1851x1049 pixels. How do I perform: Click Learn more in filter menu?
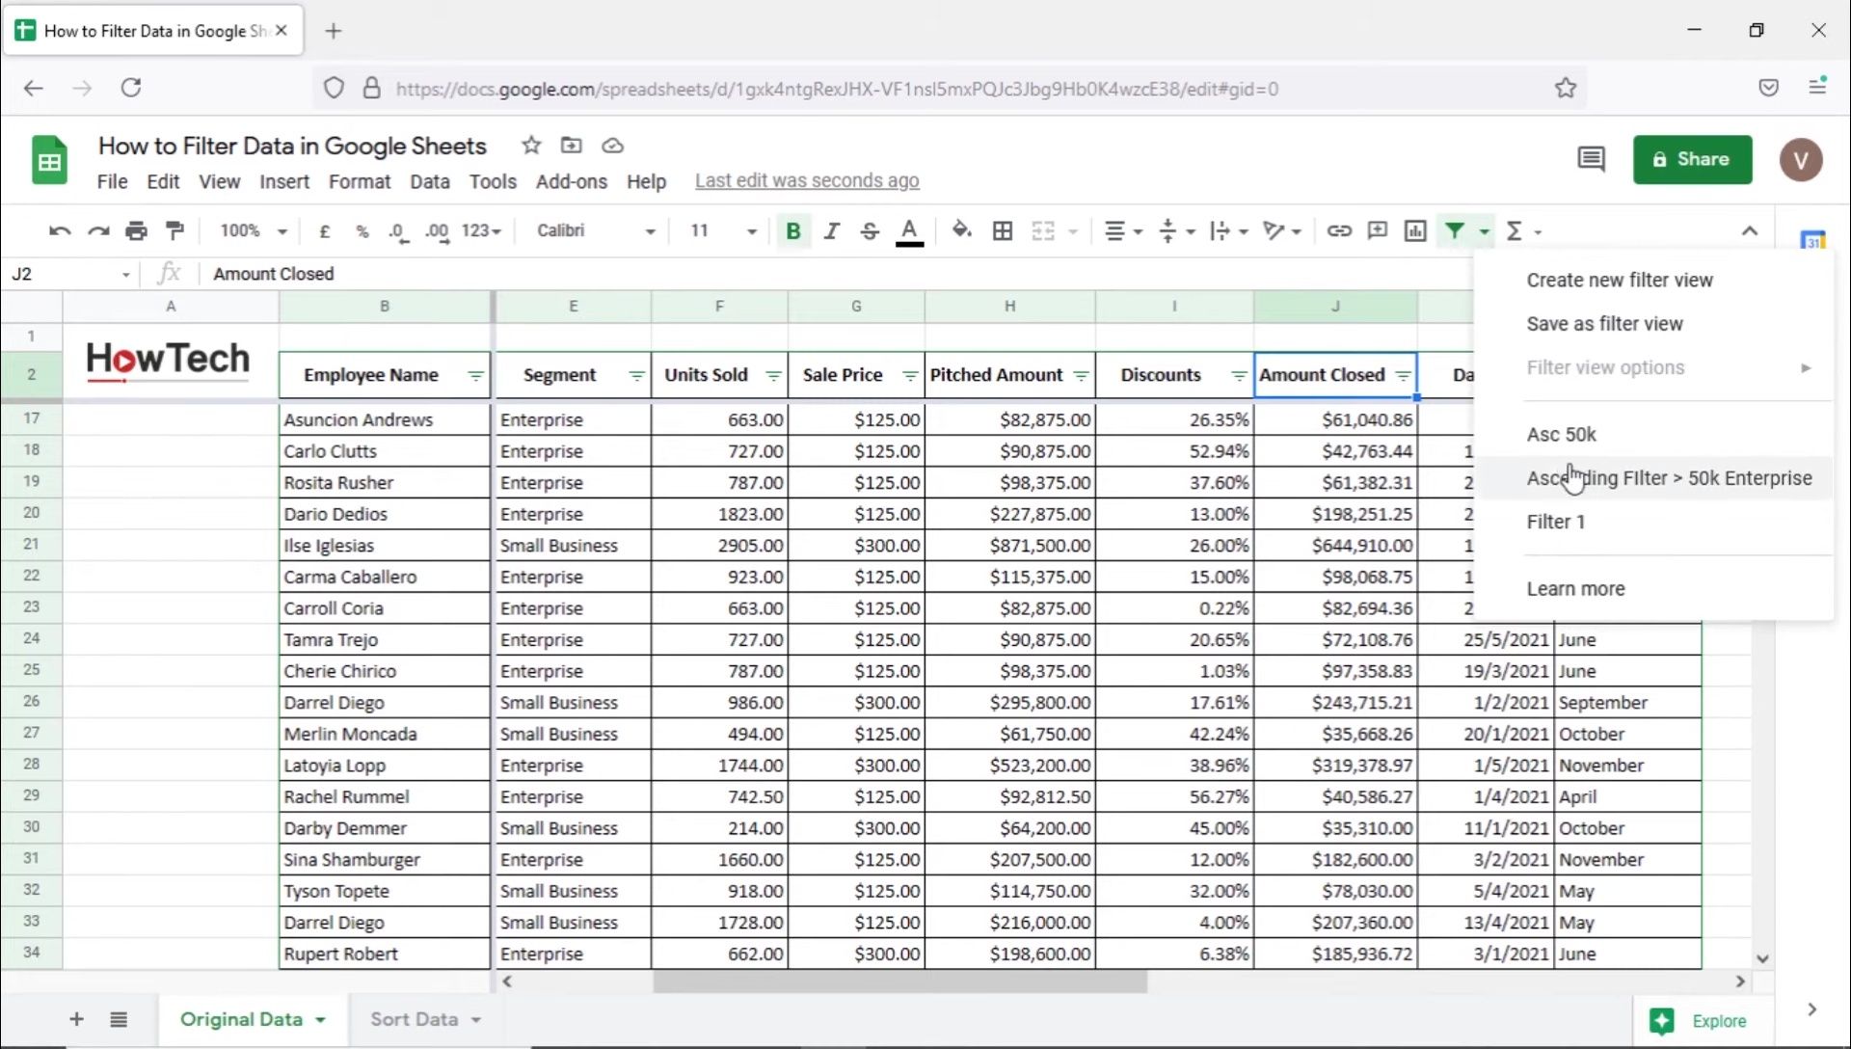pyautogui.click(x=1575, y=589)
